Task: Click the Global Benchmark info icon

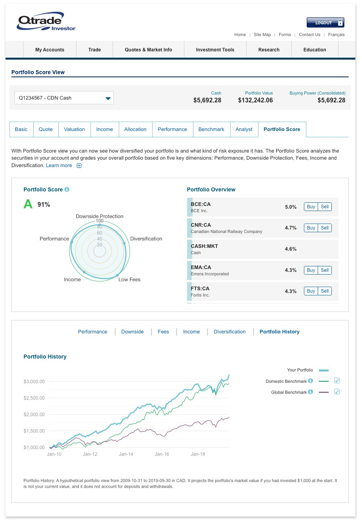Action: point(311,392)
